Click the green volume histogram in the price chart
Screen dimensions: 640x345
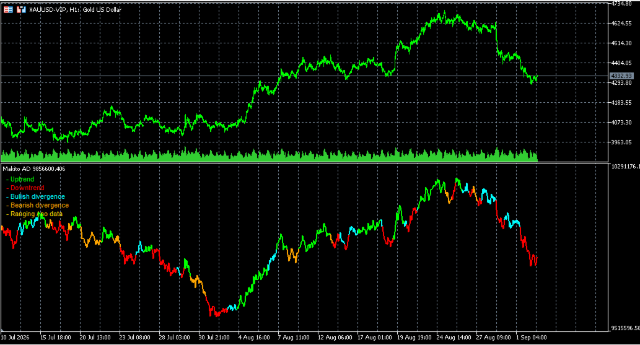coord(270,155)
